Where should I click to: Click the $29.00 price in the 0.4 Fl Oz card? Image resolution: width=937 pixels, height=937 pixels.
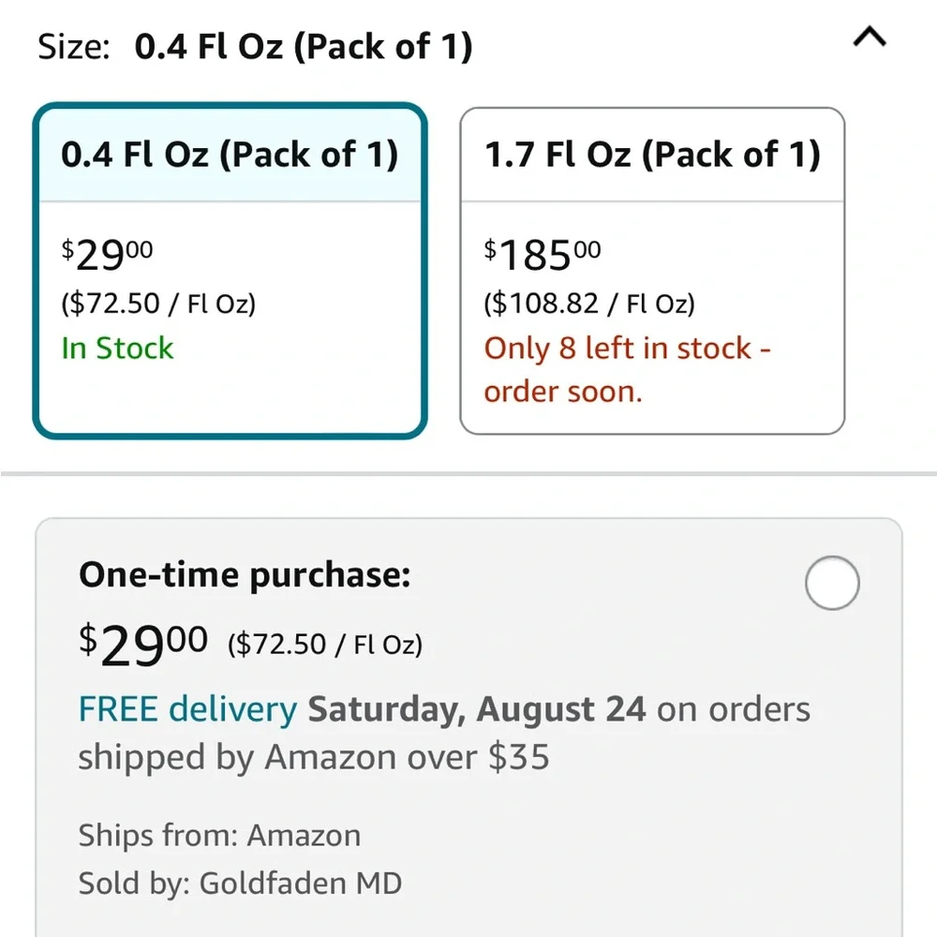coord(107,255)
